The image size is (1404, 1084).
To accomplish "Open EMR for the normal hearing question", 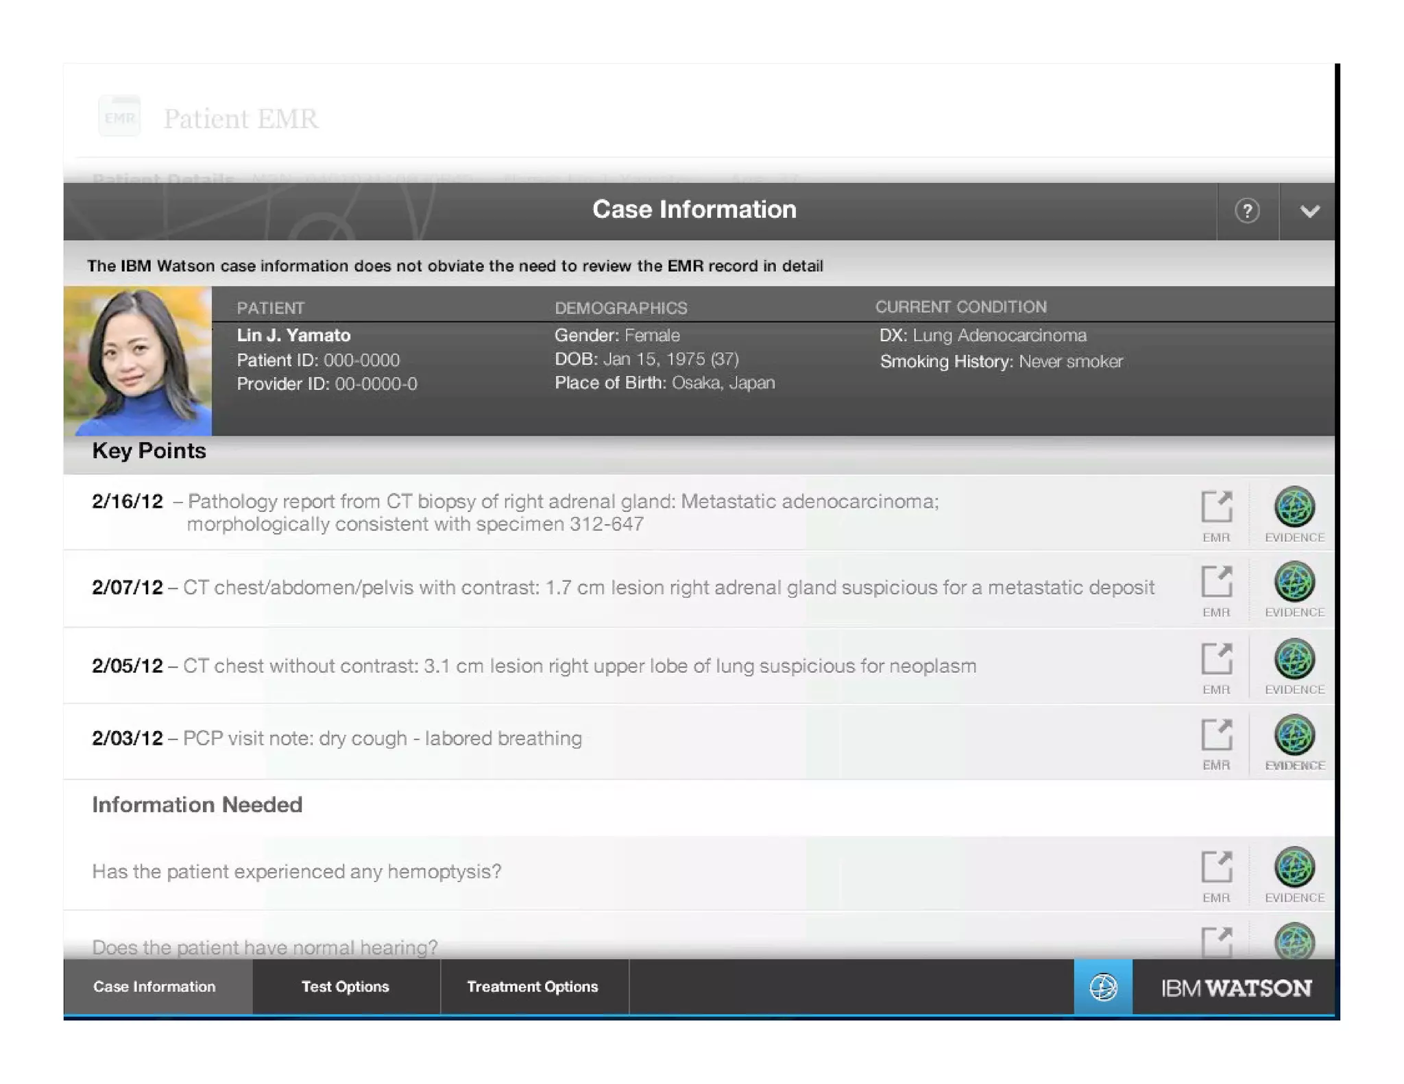I will coord(1216,942).
